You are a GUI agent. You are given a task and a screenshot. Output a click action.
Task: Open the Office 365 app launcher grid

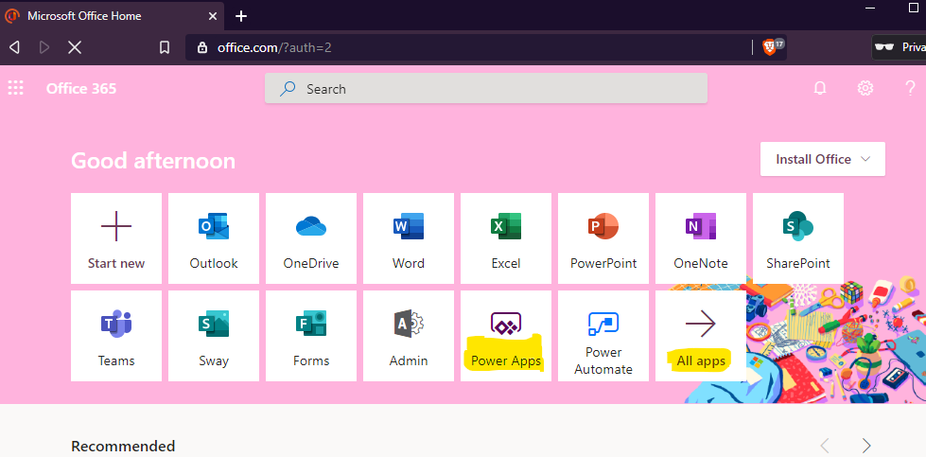click(x=15, y=89)
